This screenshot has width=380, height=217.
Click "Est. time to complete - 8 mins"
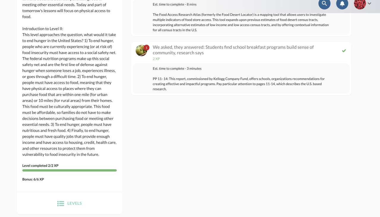point(175,4)
